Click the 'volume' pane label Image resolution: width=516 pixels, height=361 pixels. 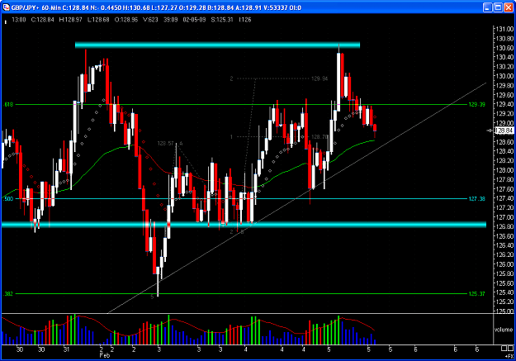(x=503, y=330)
